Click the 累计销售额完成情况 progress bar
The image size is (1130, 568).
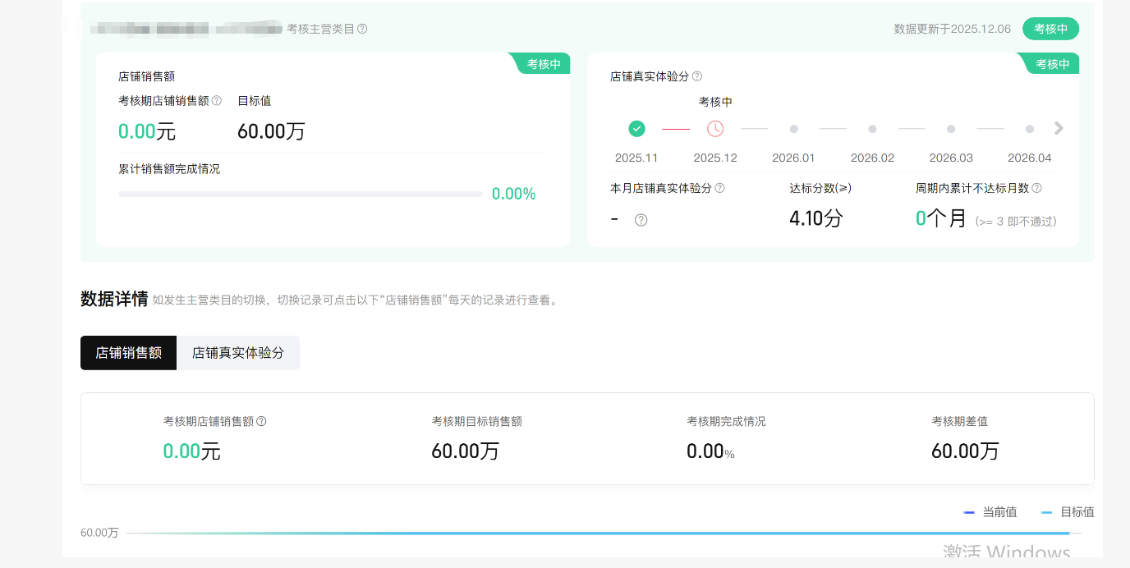[x=300, y=195]
